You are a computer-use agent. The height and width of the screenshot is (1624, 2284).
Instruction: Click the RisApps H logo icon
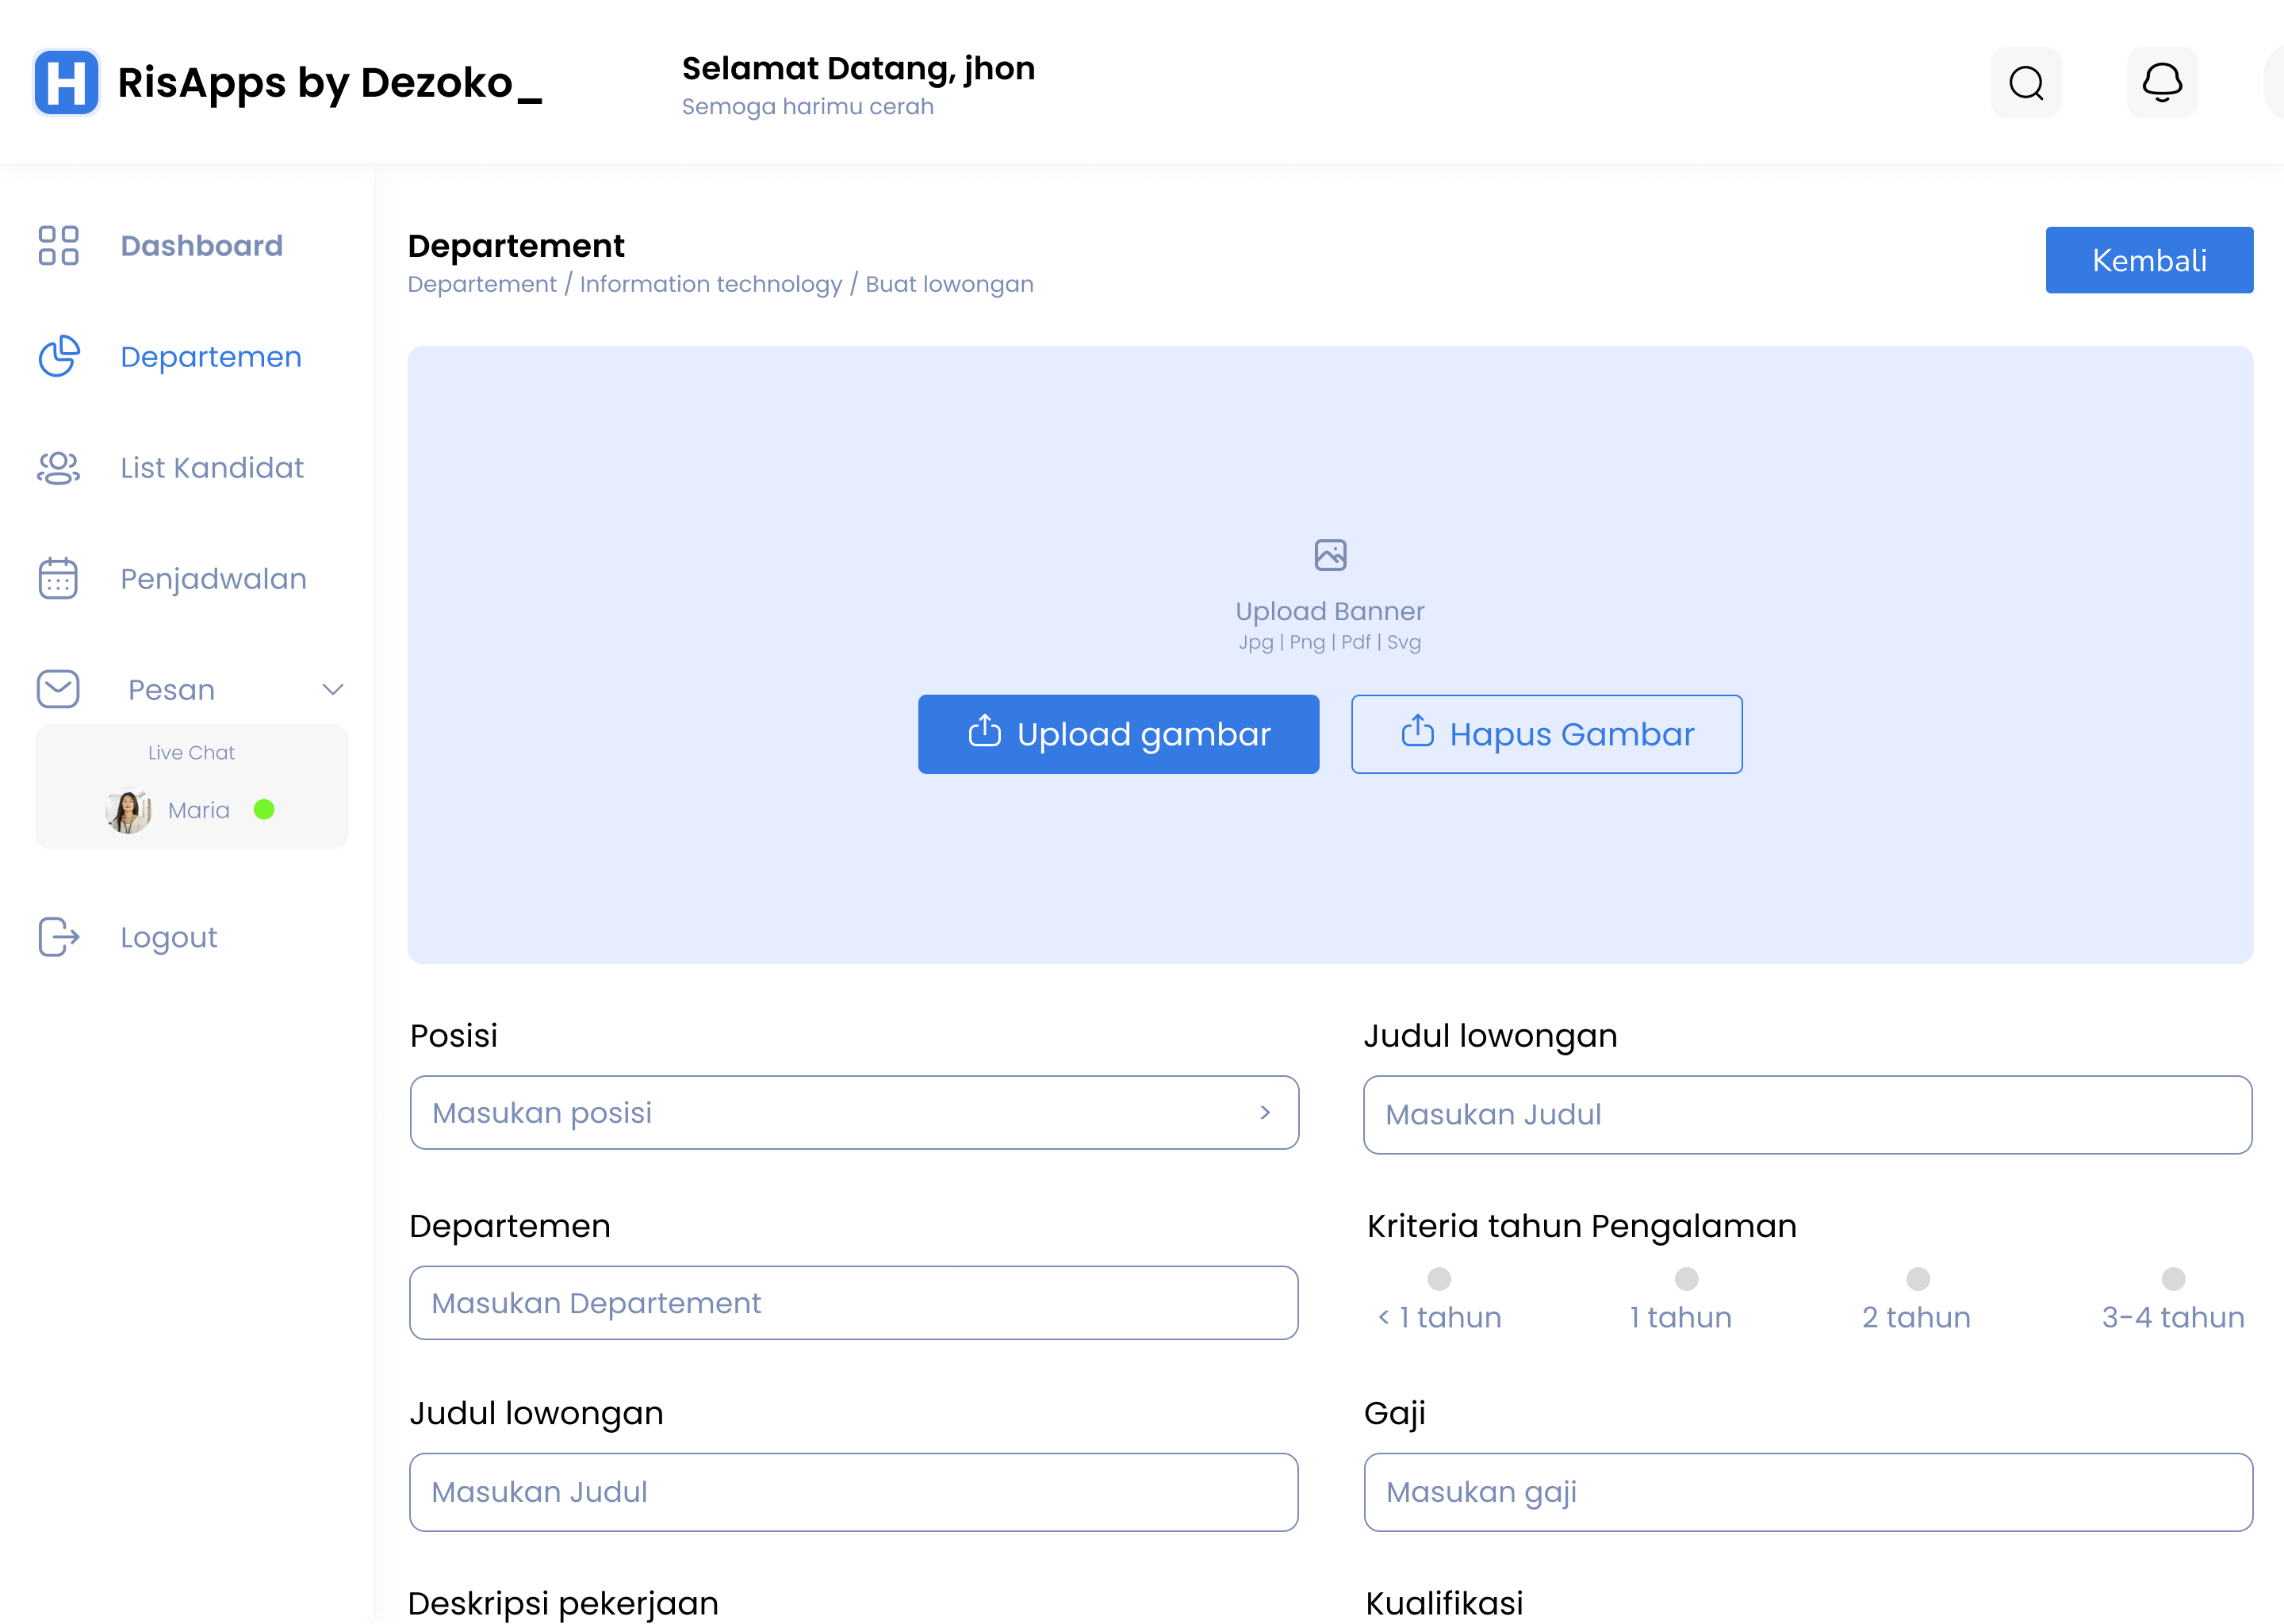point(66,83)
